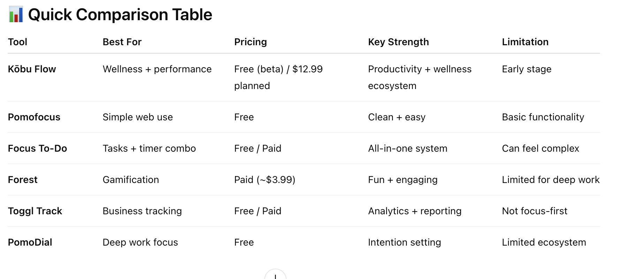The height and width of the screenshot is (279, 638).
Task: Select the Limitation column header
Action: [x=525, y=42]
